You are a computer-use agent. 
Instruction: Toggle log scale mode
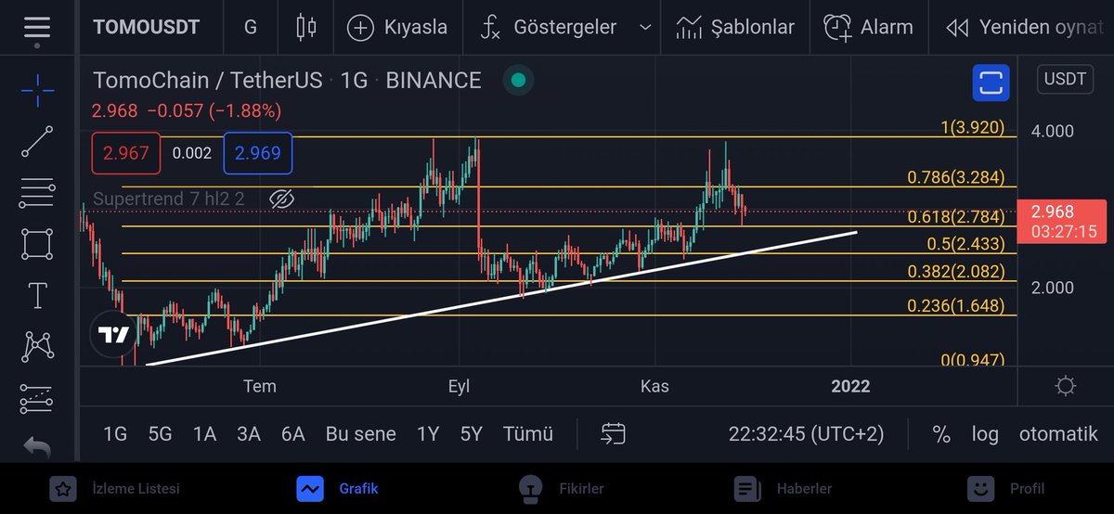985,434
